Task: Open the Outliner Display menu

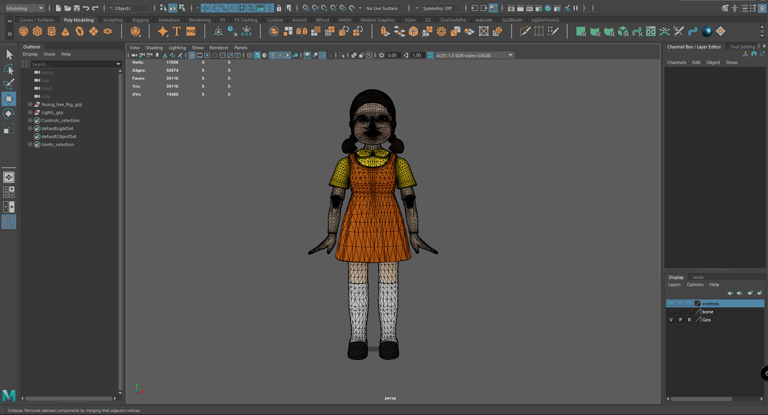Action: tap(30, 54)
